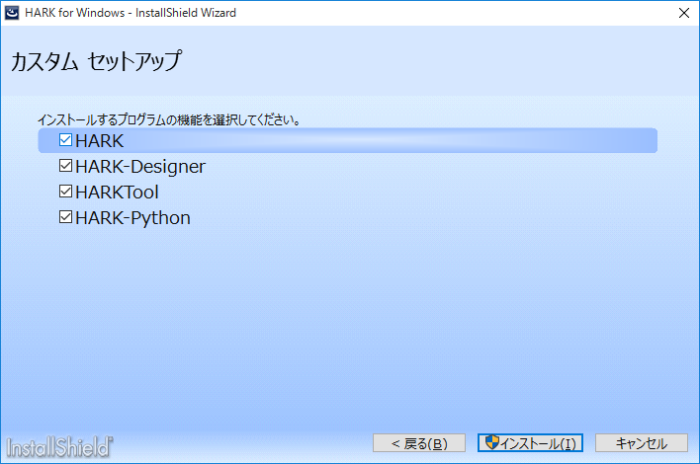Select the HARKTool feature label

point(117,193)
